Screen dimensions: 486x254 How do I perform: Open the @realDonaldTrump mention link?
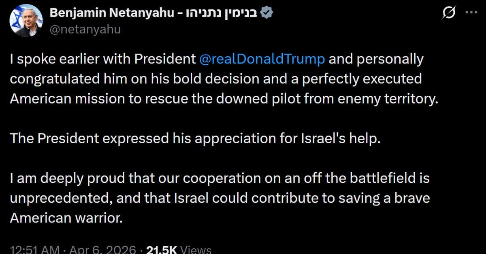(262, 59)
